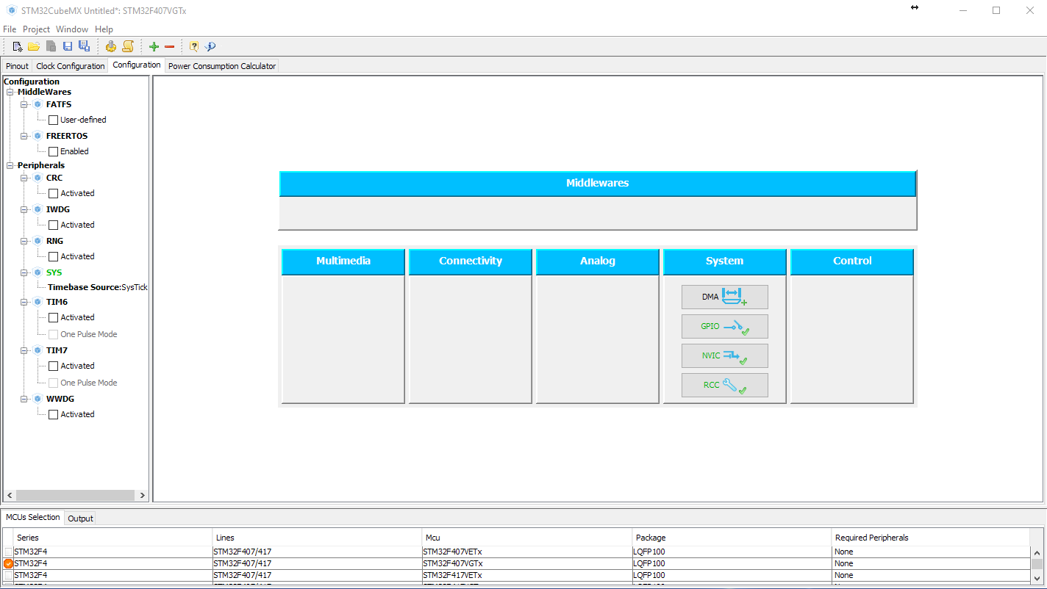Click the red minus toolbar icon
This screenshot has height=589, width=1047.
170,46
